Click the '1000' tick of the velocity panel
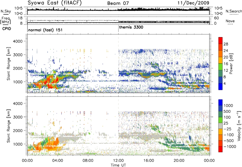The width and height of the screenshot is (242, 167). point(18,144)
